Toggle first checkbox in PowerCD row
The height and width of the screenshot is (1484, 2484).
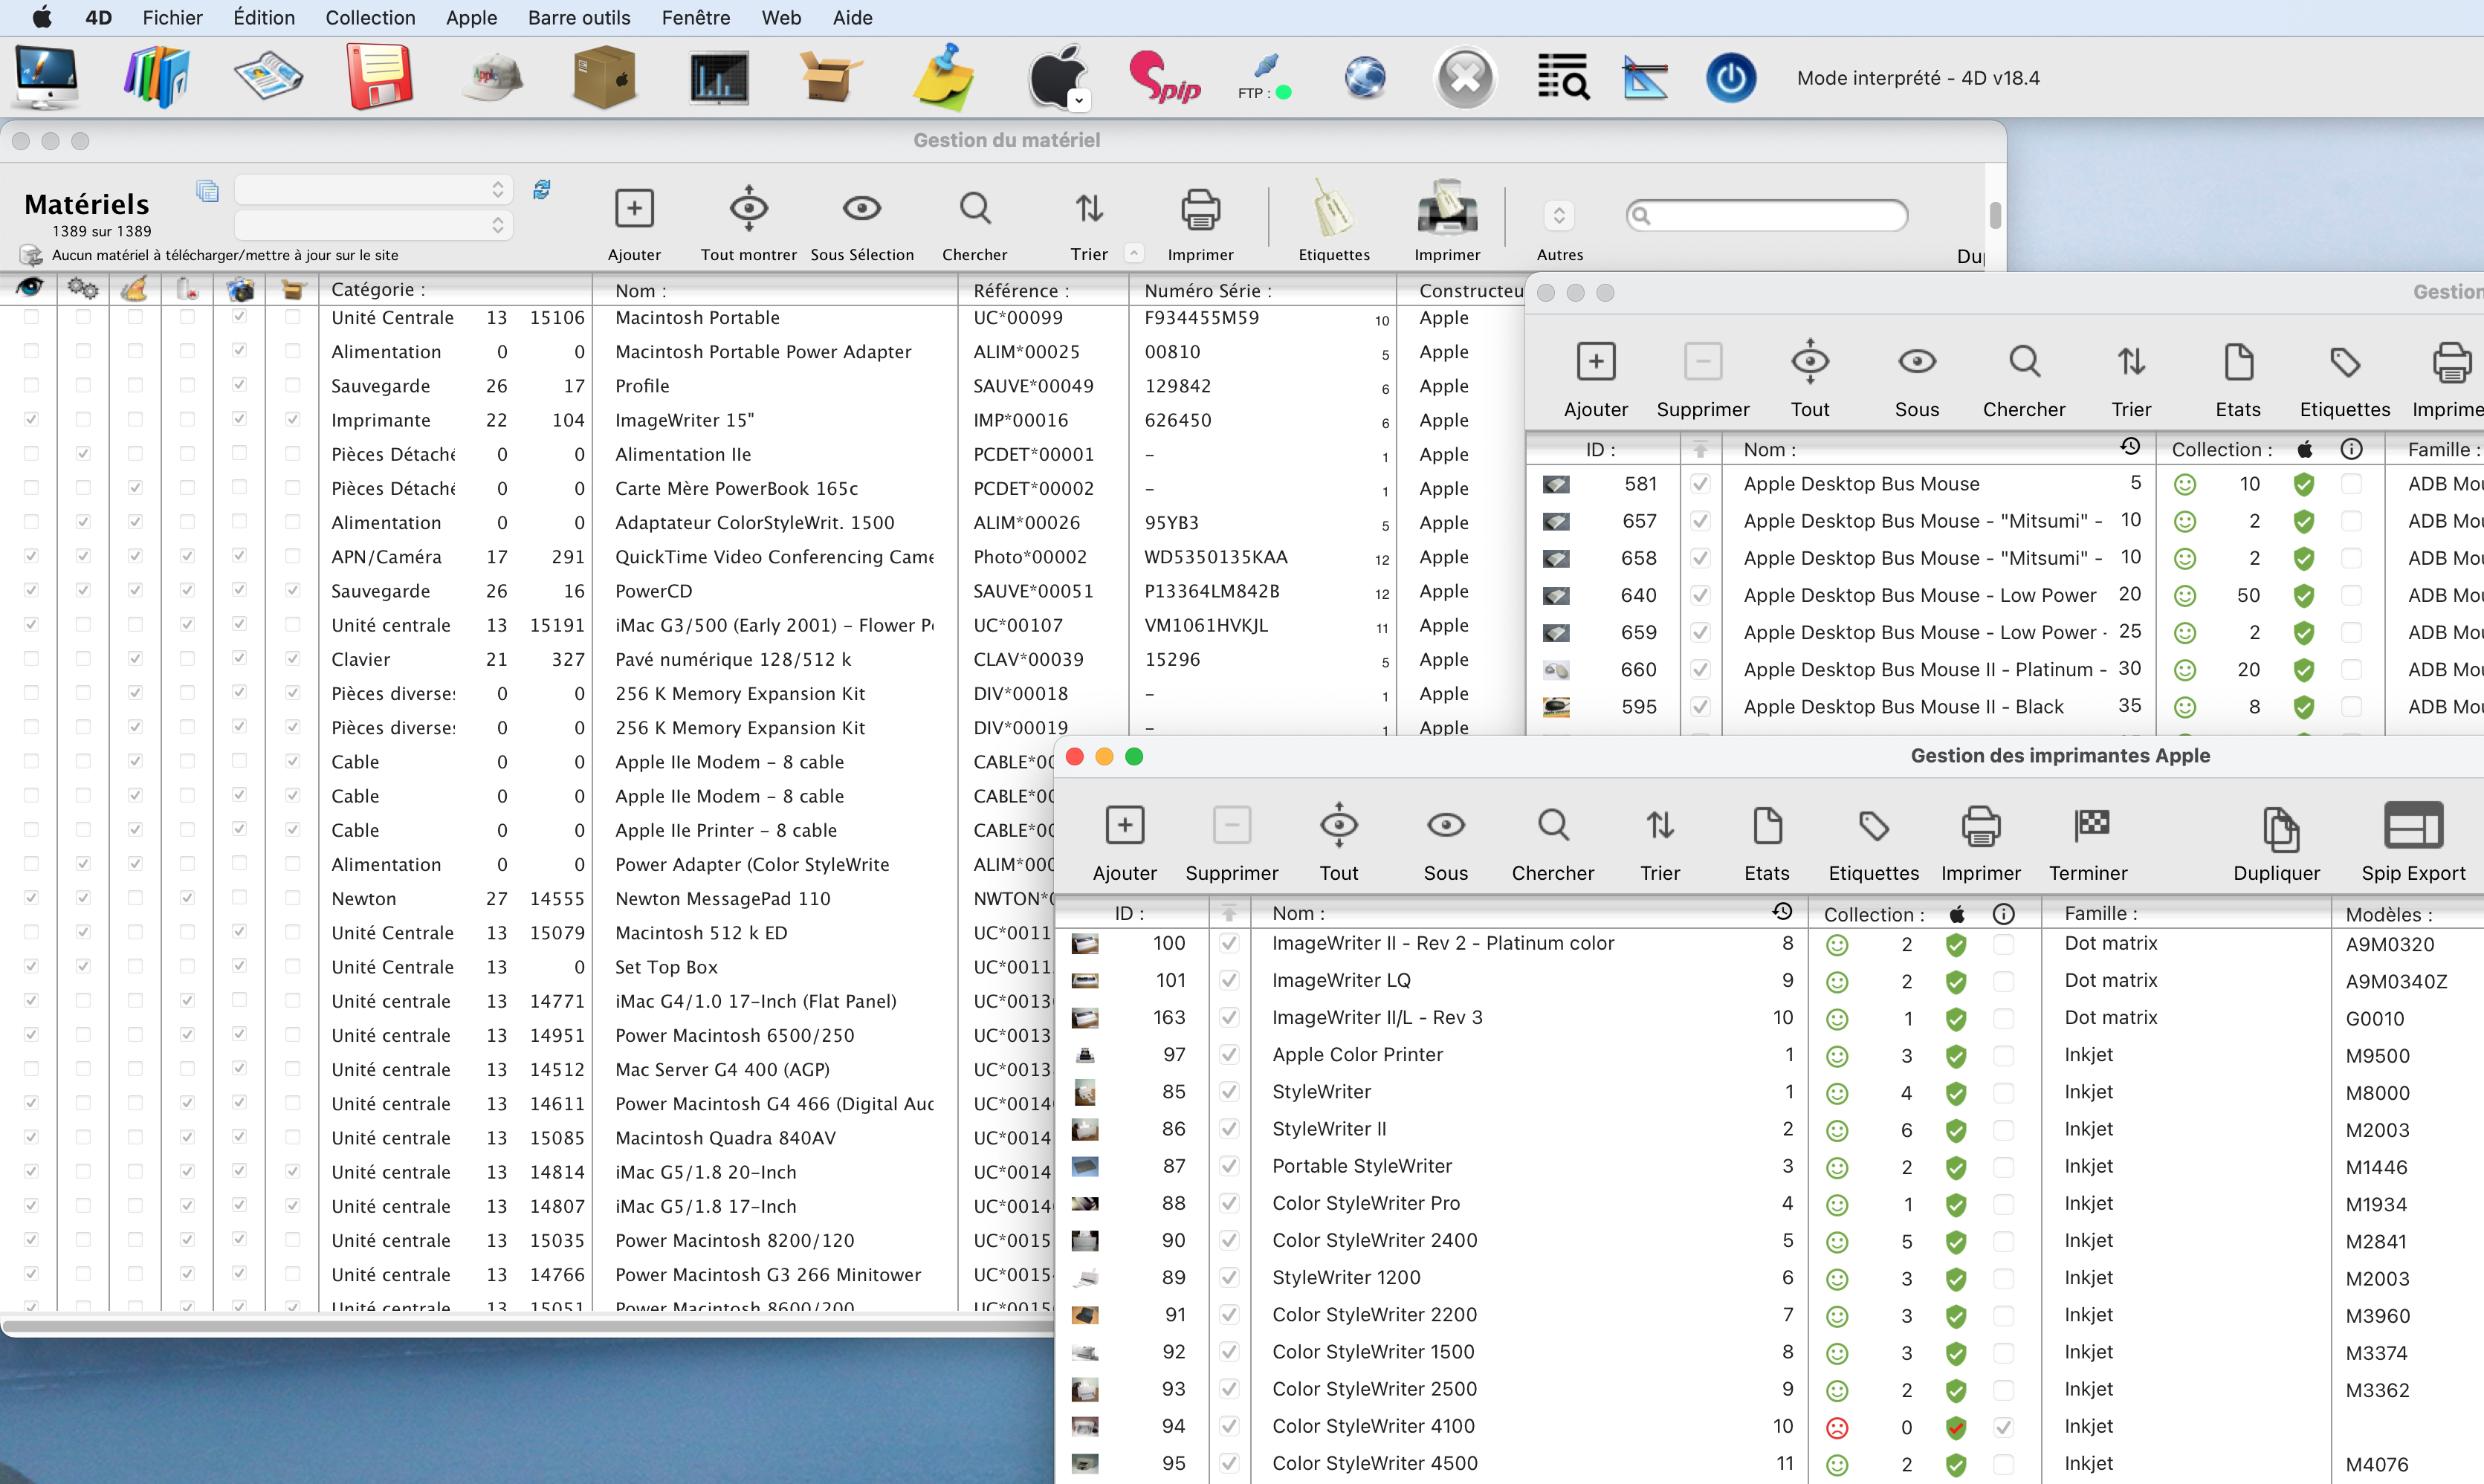click(31, 590)
